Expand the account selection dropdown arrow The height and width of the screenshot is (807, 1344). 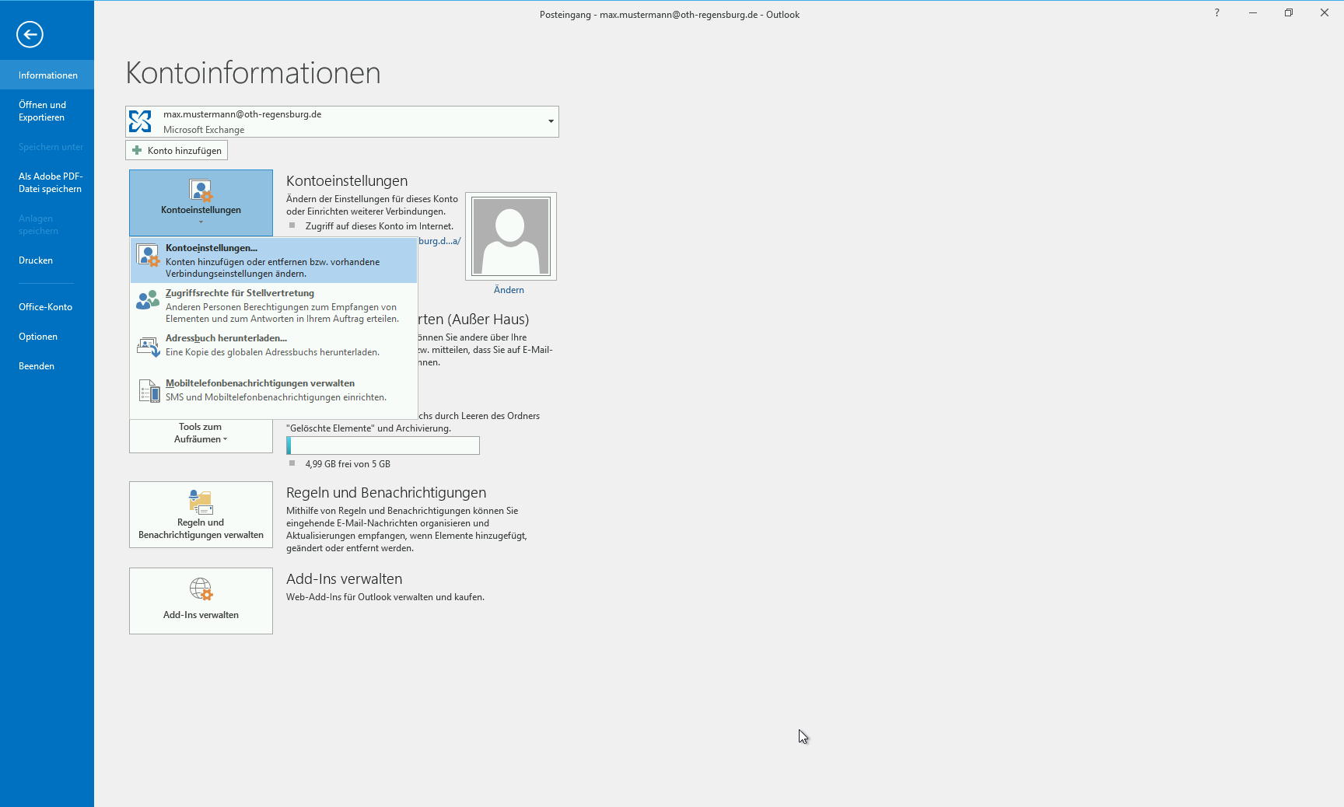coord(551,121)
